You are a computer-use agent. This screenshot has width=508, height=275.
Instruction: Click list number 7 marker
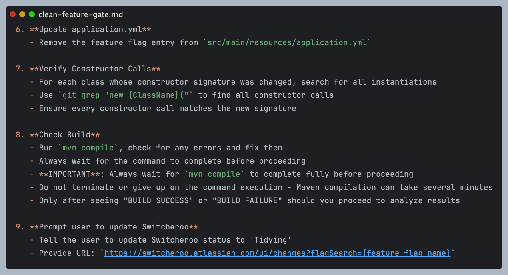[20, 69]
